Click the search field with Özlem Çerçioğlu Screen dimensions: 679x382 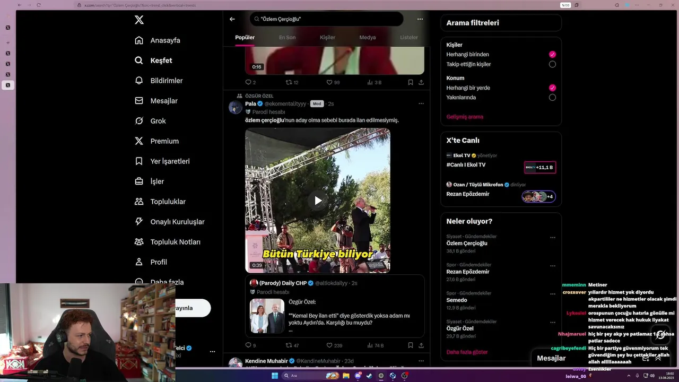(x=326, y=19)
